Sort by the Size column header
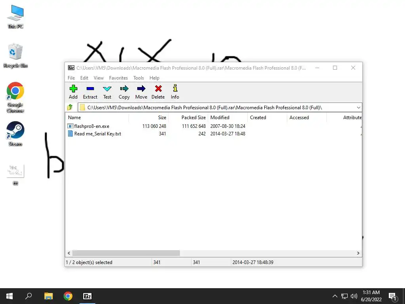405x304 pixels. (x=148, y=117)
